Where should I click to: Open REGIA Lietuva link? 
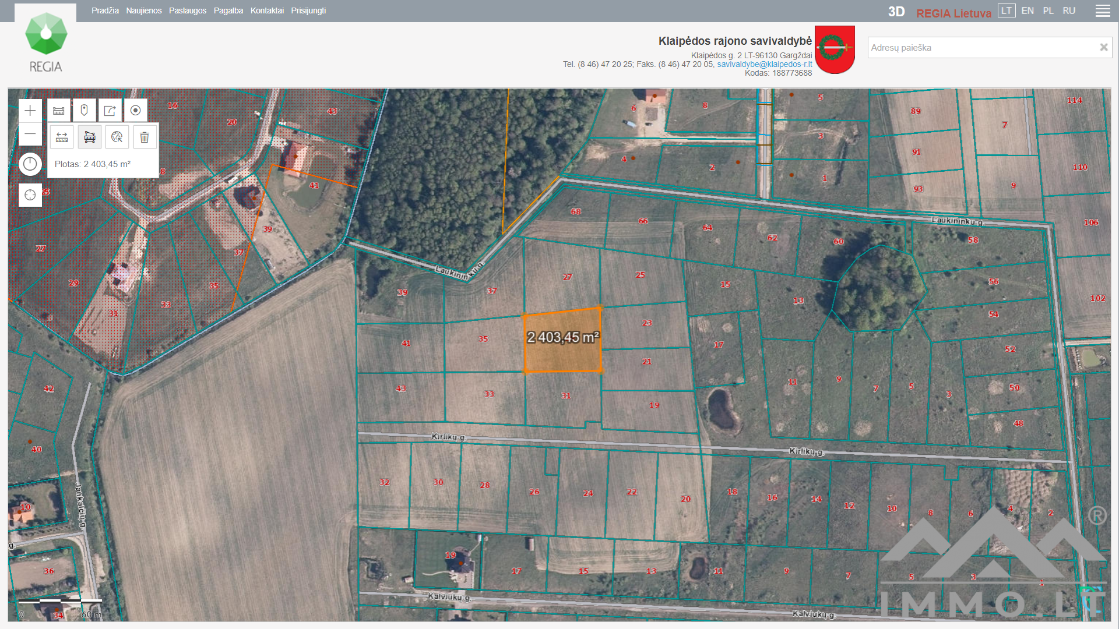pos(953,13)
